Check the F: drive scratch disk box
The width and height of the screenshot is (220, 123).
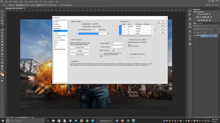click(124, 33)
